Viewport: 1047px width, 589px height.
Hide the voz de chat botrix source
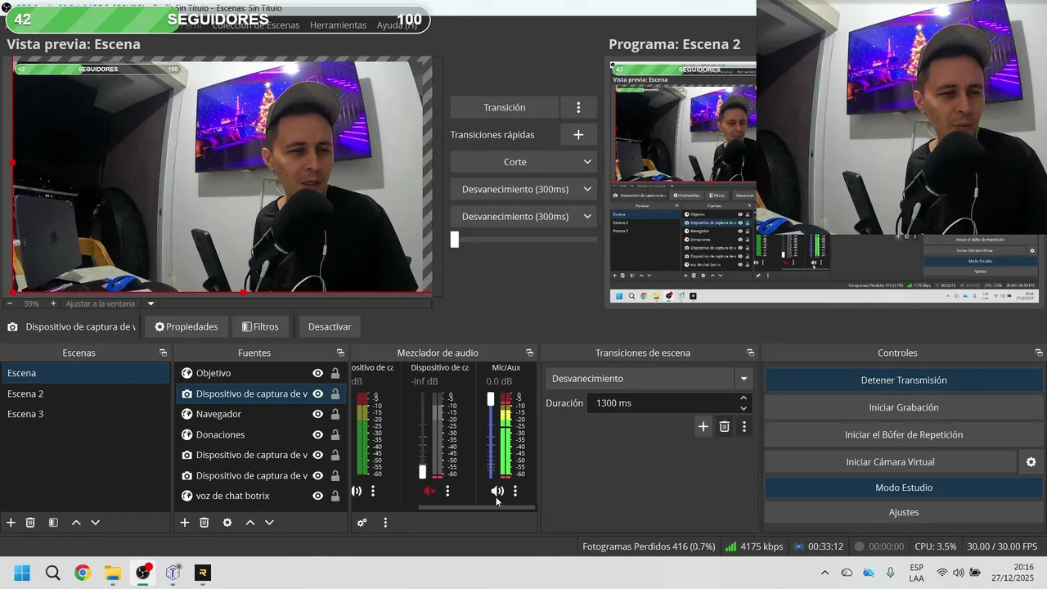coord(317,496)
